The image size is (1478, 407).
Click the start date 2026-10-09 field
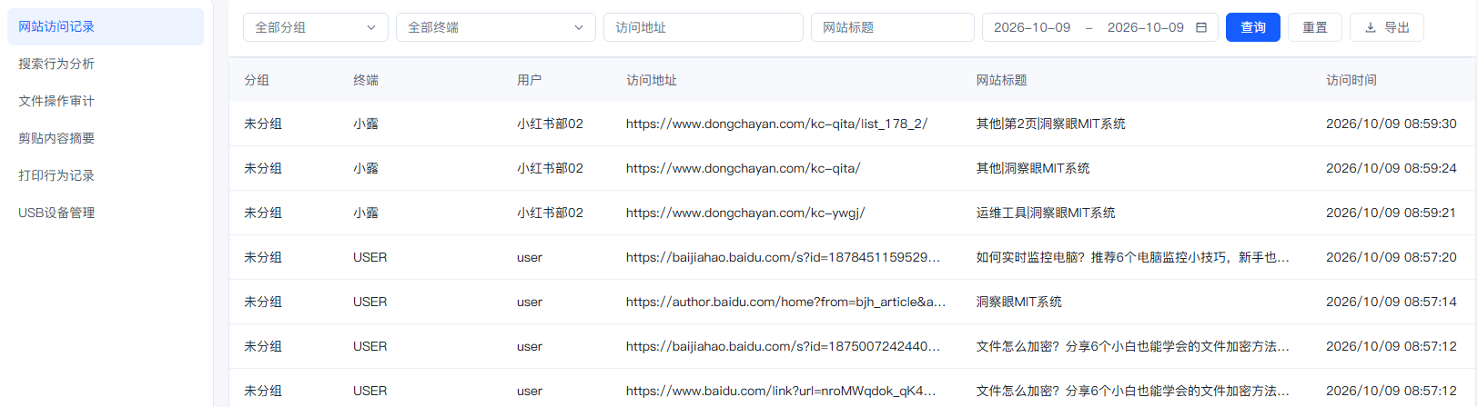(x=1032, y=27)
